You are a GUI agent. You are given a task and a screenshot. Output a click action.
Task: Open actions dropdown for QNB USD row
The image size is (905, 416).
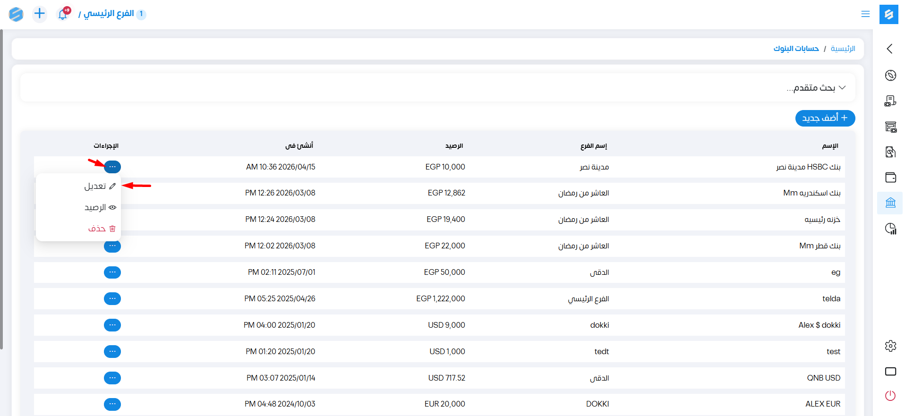point(112,378)
